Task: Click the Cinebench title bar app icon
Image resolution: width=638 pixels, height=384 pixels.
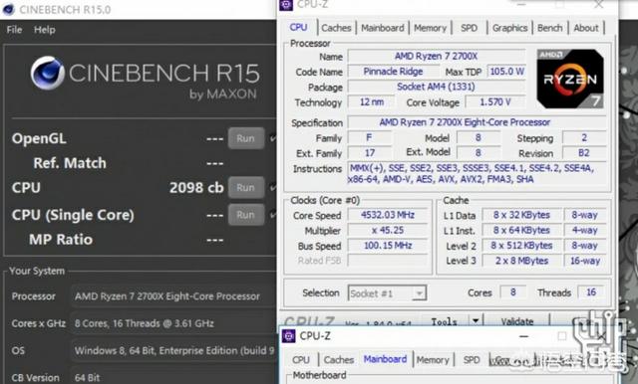Action: tap(9, 9)
